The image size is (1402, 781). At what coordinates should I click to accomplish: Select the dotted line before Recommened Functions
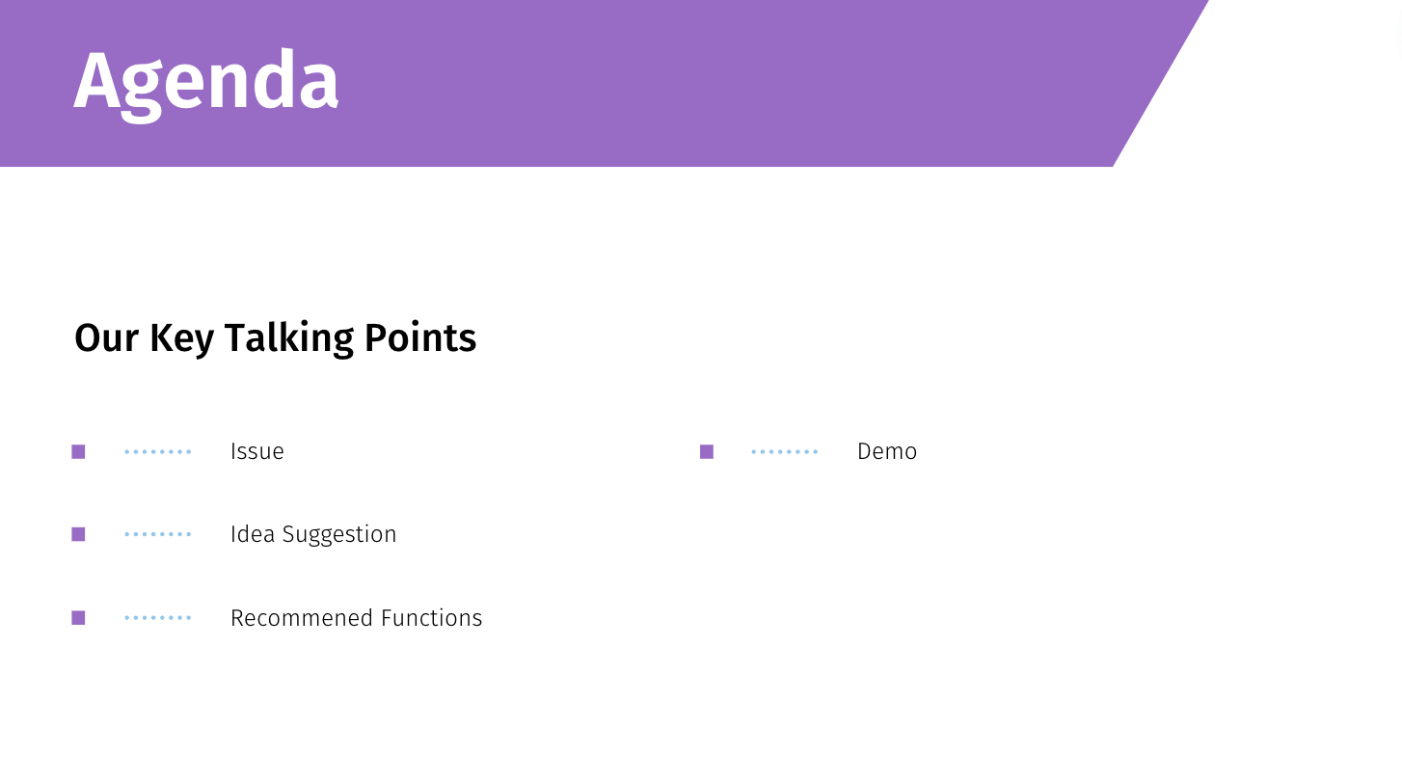click(x=158, y=618)
